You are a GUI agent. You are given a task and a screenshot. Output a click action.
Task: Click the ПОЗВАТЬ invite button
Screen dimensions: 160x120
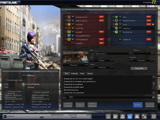[80, 105]
